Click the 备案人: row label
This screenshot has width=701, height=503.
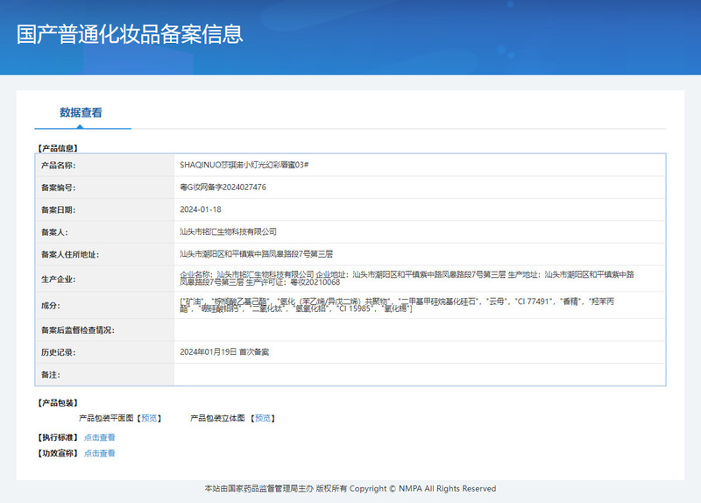[54, 232]
